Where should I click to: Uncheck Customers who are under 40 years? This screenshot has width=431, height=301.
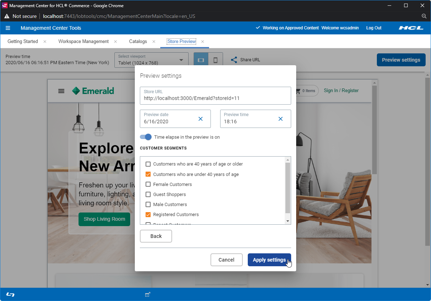[148, 174]
